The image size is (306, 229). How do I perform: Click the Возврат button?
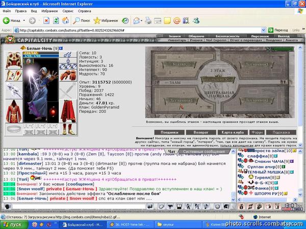point(201,132)
